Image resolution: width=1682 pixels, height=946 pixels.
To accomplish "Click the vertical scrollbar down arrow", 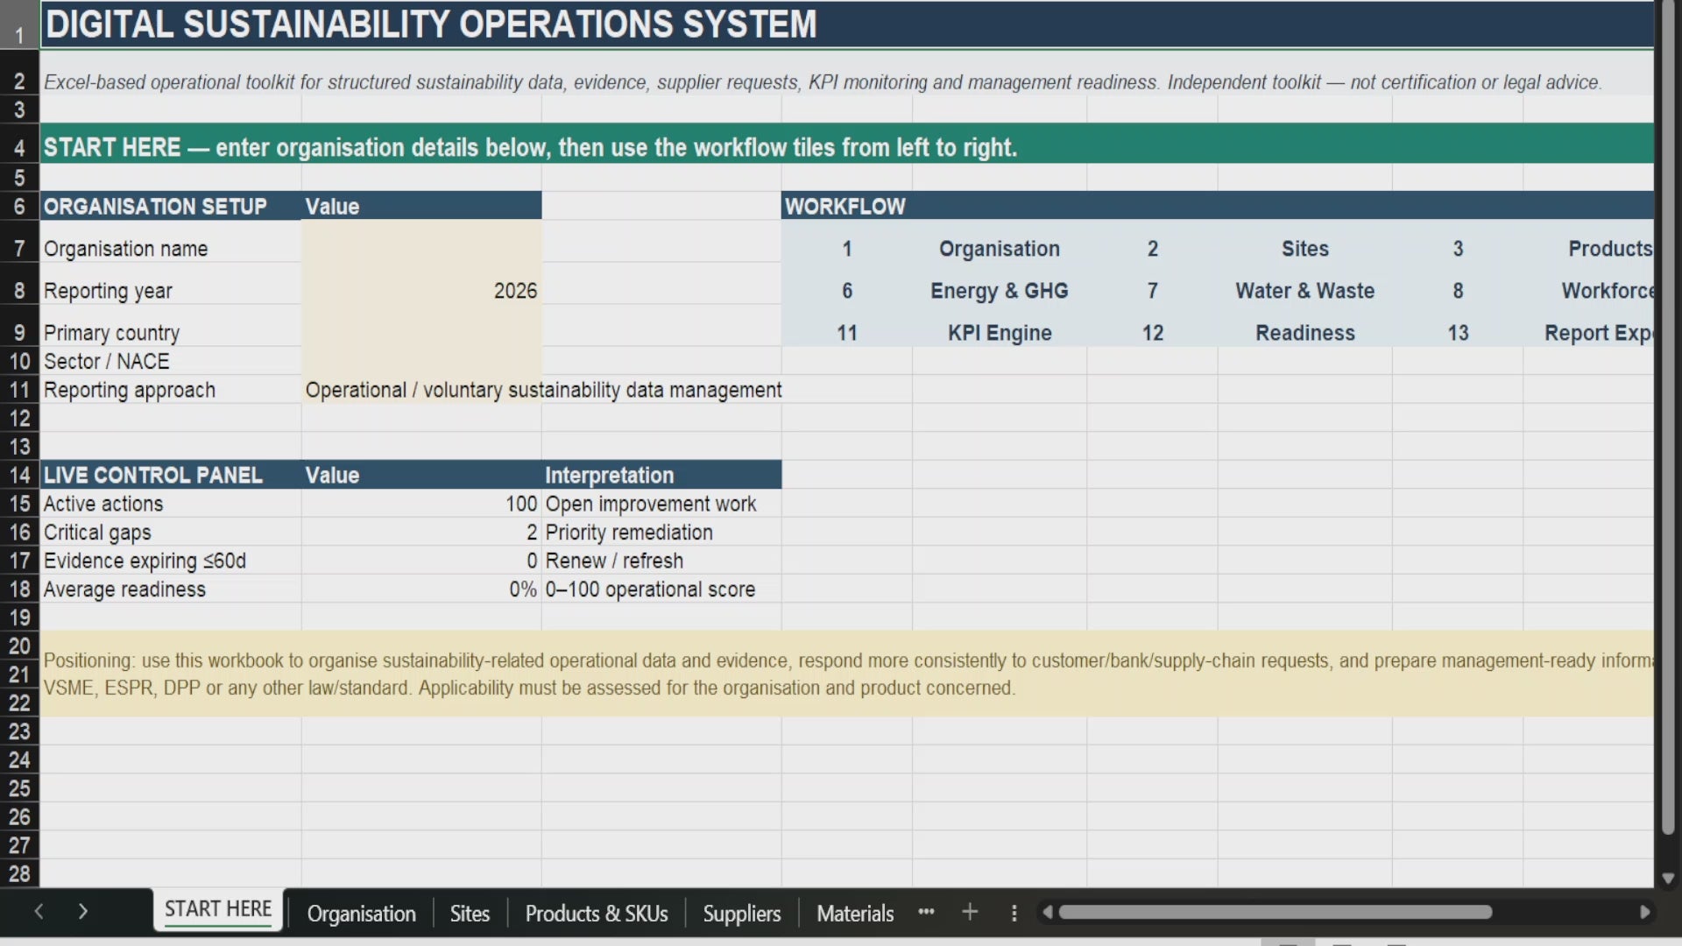I will (1668, 878).
